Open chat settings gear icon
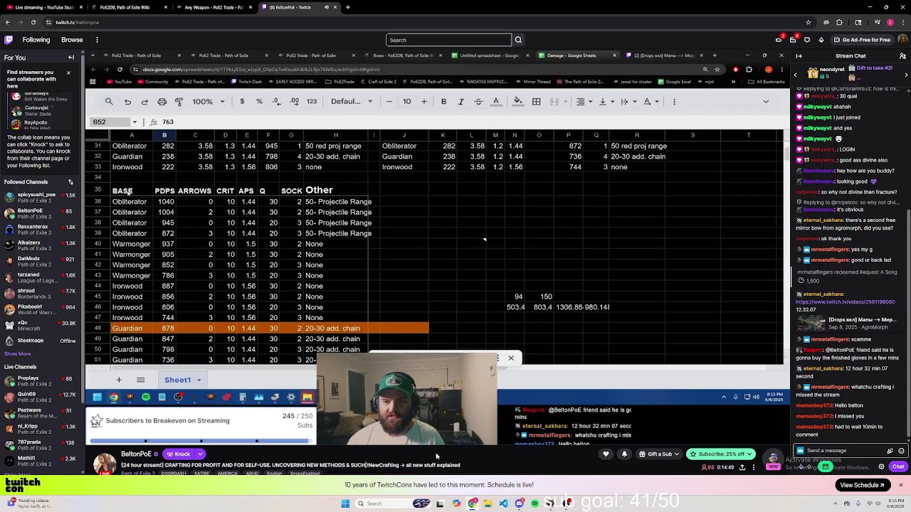Image resolution: width=911 pixels, height=512 pixels. tap(881, 466)
